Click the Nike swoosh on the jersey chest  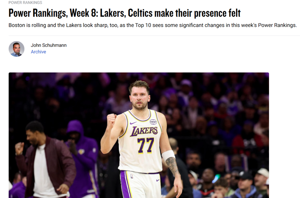(x=132, y=123)
